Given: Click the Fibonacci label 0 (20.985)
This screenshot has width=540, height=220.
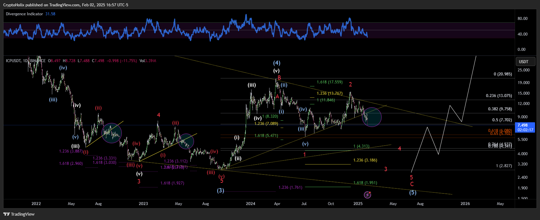Looking at the screenshot, I should (x=503, y=74).
